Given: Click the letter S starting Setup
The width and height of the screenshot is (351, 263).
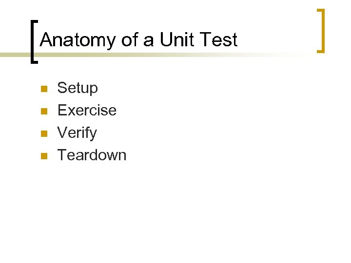Looking at the screenshot, I should pos(62,88).
